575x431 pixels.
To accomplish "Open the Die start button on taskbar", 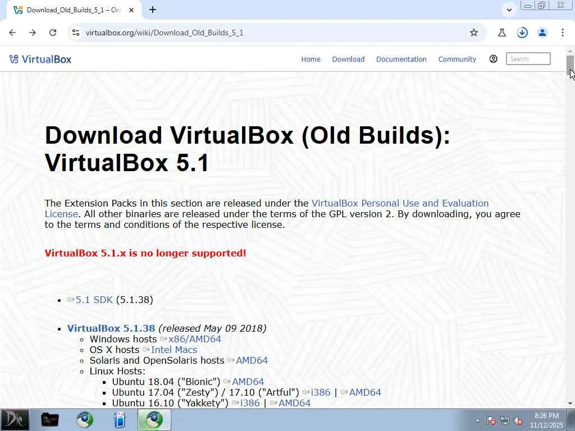I will (x=14, y=420).
